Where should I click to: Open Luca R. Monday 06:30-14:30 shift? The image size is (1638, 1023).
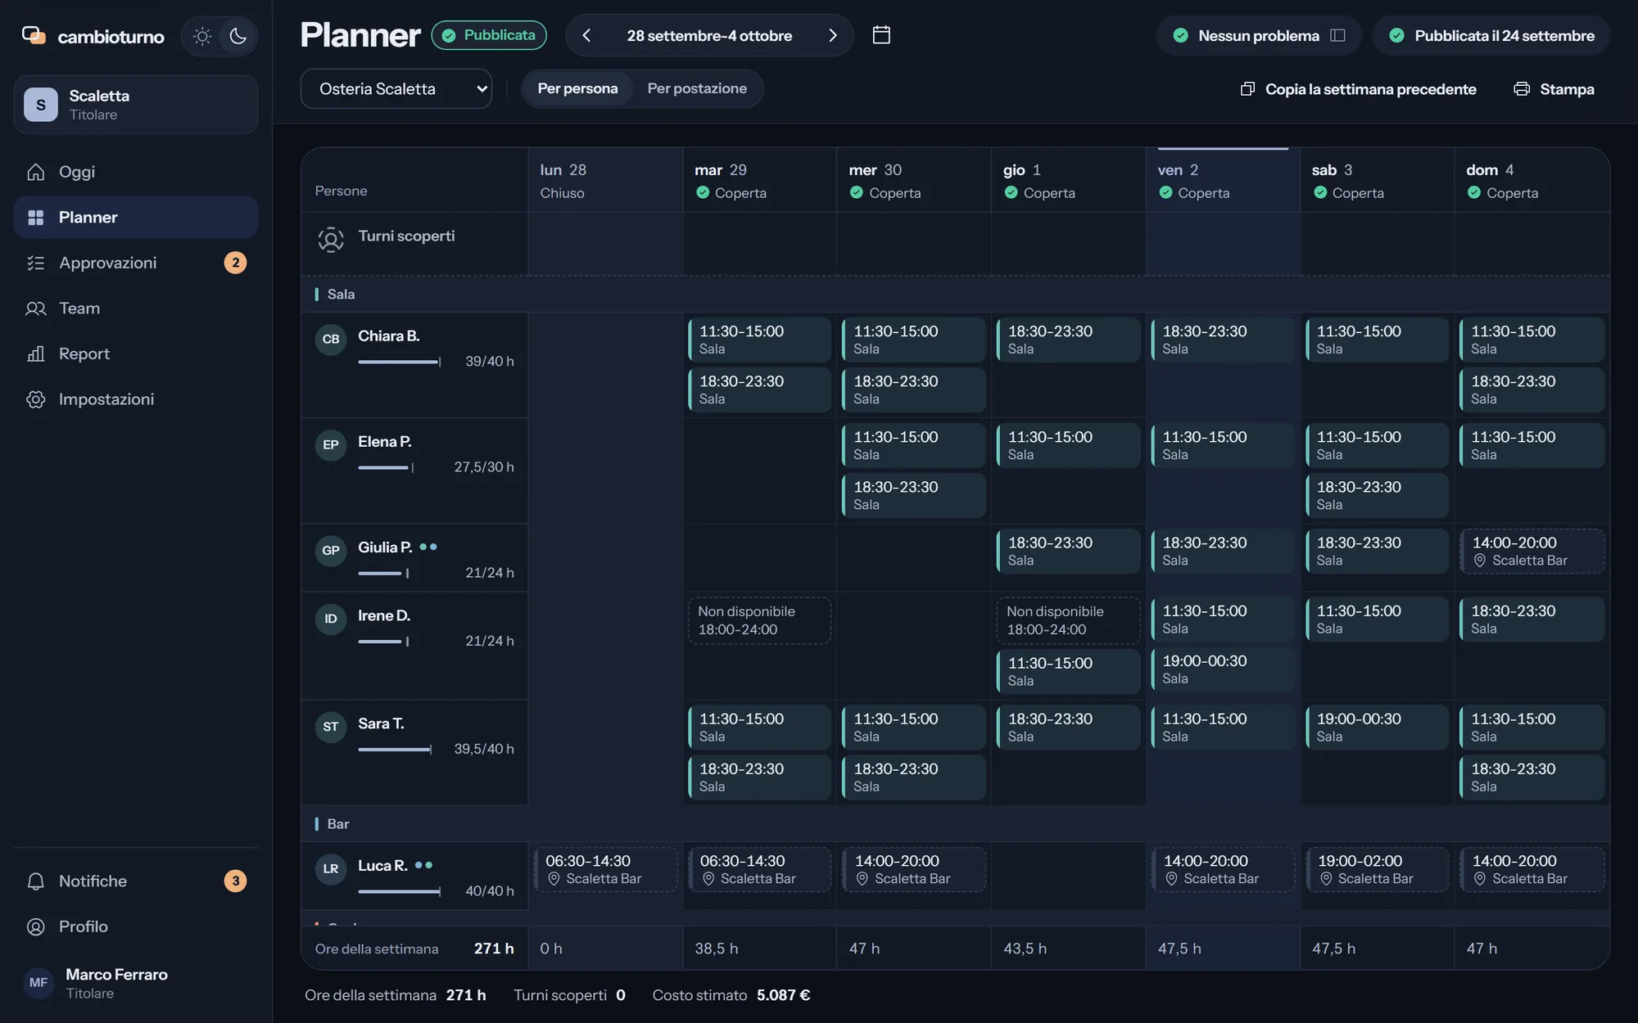[x=605, y=869]
